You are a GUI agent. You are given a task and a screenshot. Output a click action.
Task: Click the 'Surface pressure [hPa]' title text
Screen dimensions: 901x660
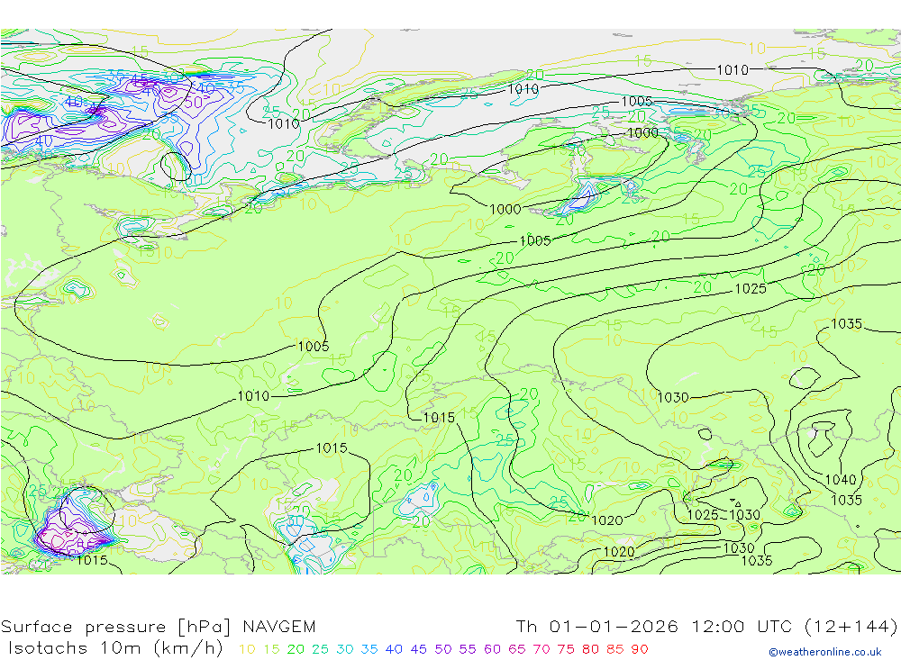click(116, 627)
